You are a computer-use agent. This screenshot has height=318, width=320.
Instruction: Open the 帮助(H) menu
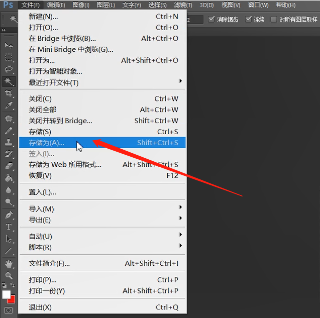285,5
